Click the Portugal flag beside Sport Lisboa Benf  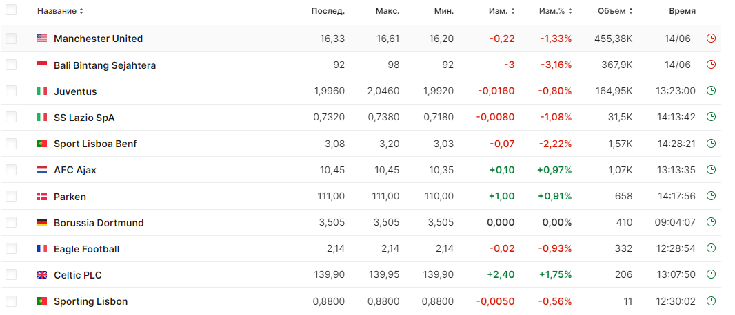(42, 144)
